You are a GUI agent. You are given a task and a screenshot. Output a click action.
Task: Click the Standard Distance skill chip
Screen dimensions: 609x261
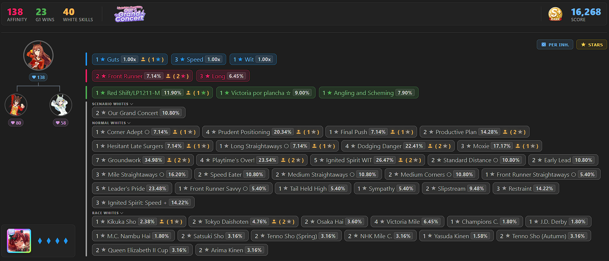tap(477, 160)
